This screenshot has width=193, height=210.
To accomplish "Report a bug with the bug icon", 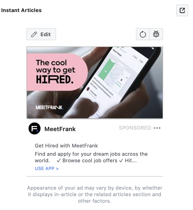I will 156,34.
